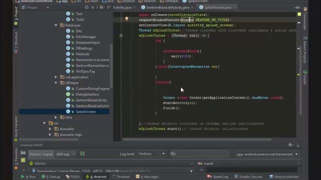Image resolution: width=321 pixels, height=180 pixels.
Task: Open the Memory Monitor
Action: 284,177
